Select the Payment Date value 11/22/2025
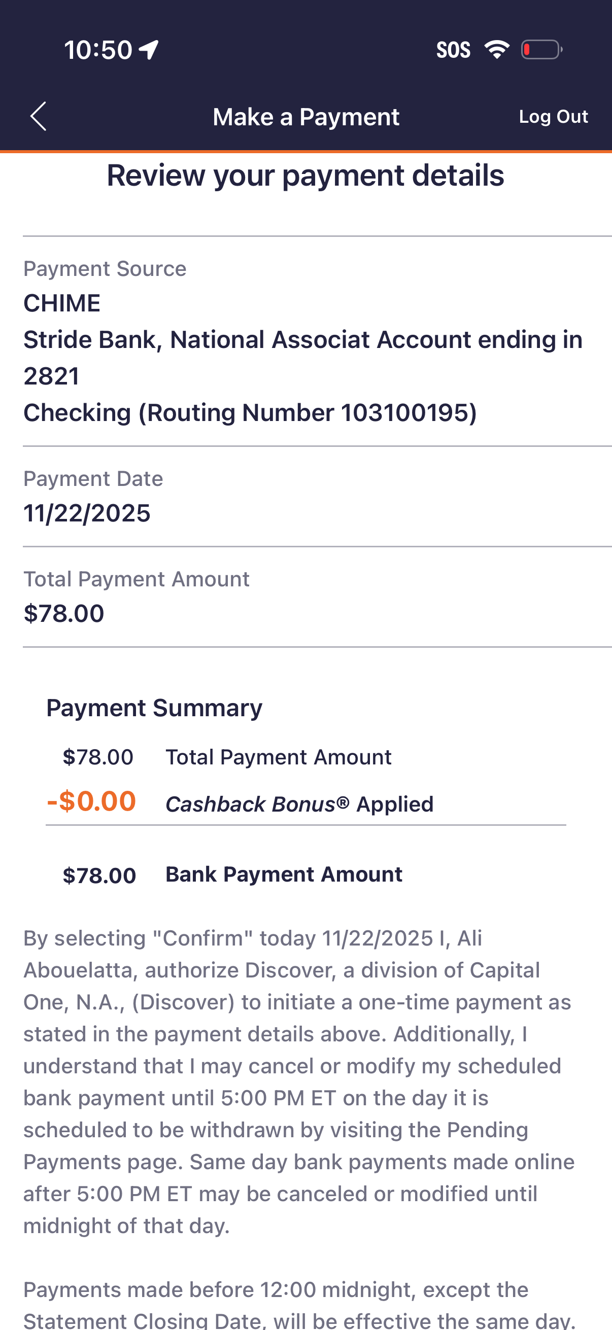The image size is (612, 1330). click(x=87, y=513)
